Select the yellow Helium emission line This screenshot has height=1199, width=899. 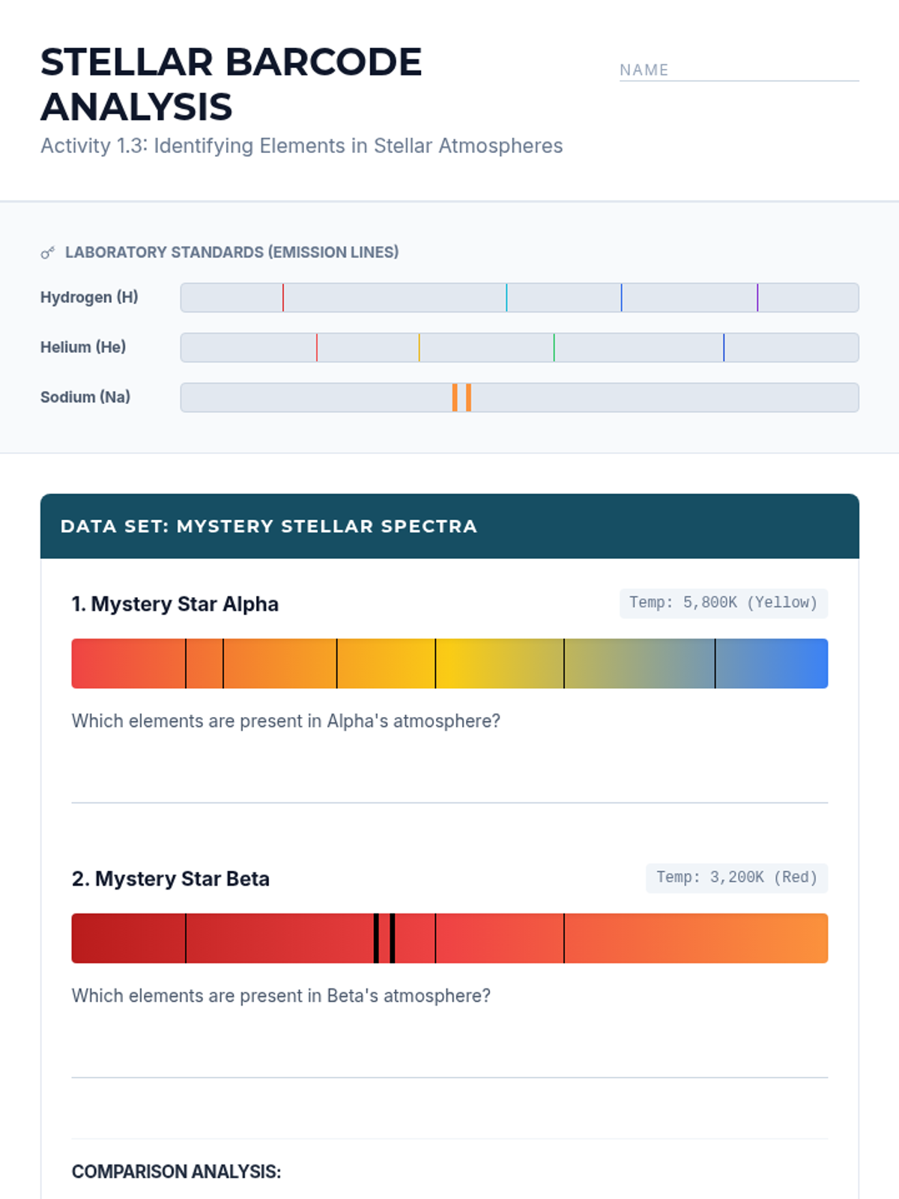click(420, 348)
